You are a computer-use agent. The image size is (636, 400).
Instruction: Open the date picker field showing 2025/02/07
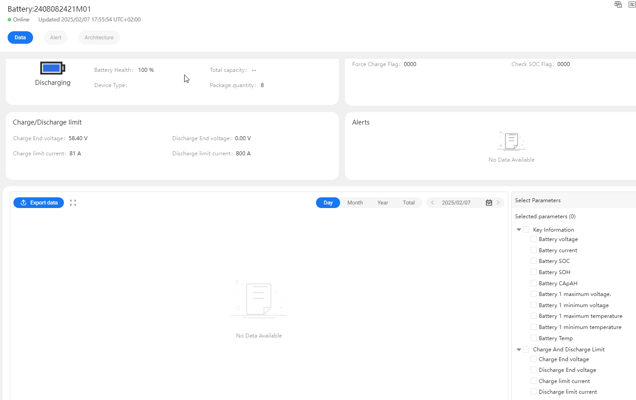[x=456, y=202]
